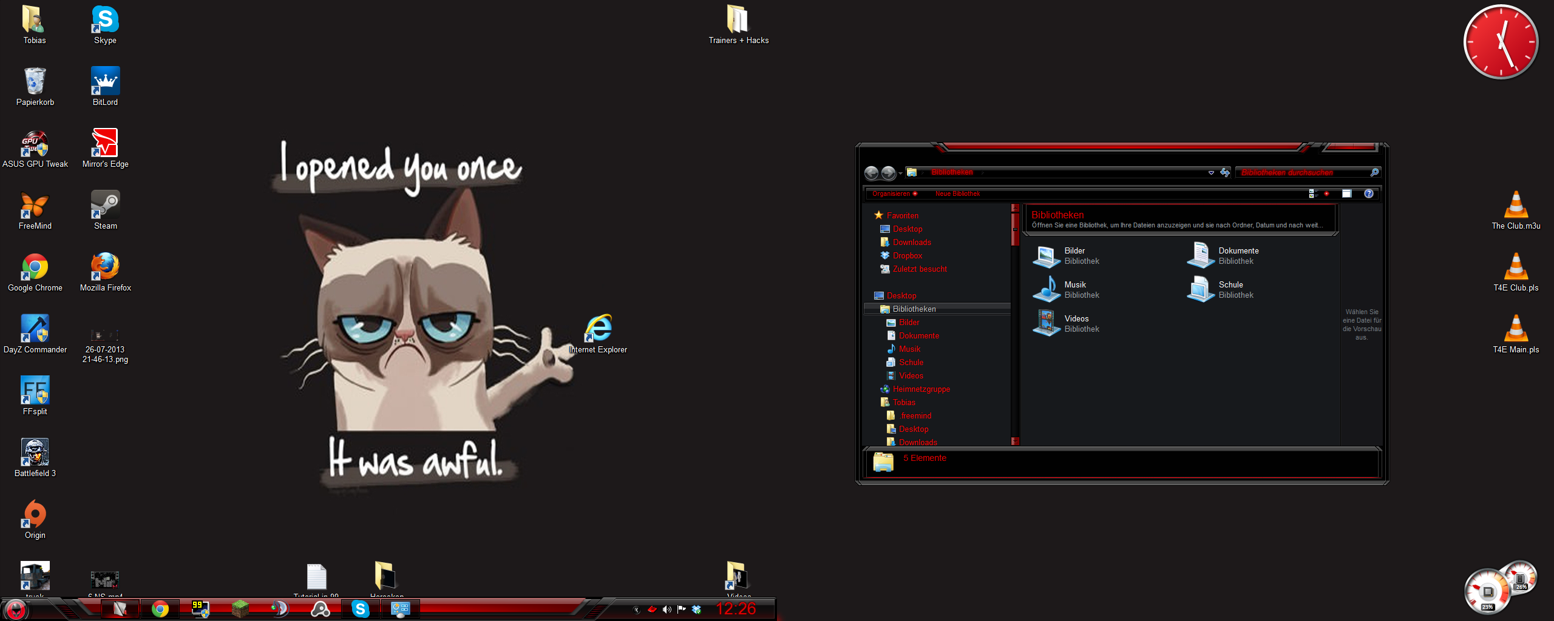Click the Skype shortcut on the desktop

105,25
